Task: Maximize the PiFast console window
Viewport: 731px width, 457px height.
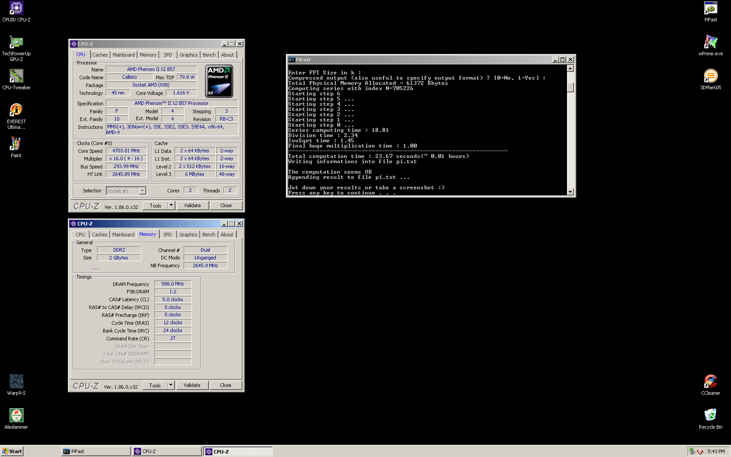Action: click(x=563, y=60)
